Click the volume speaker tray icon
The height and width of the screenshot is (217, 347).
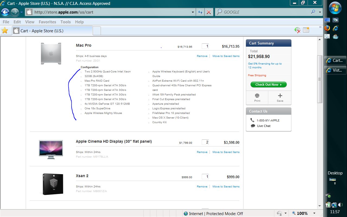(x=340, y=205)
